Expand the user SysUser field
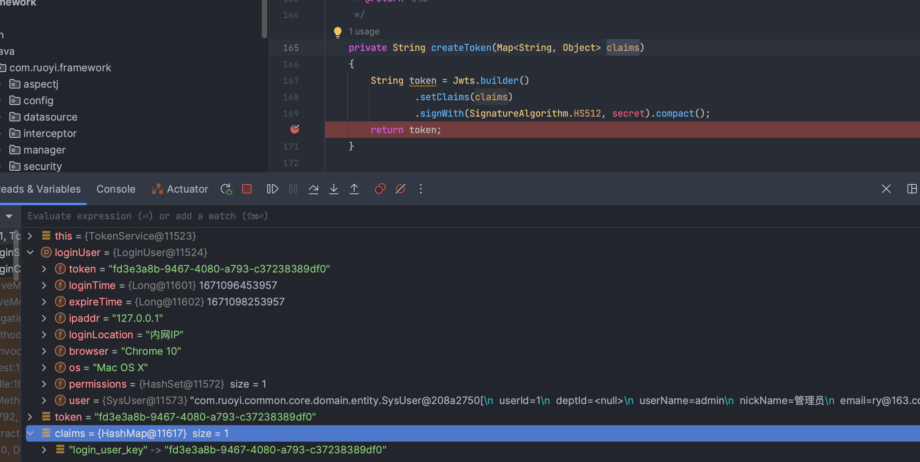 (x=44, y=401)
